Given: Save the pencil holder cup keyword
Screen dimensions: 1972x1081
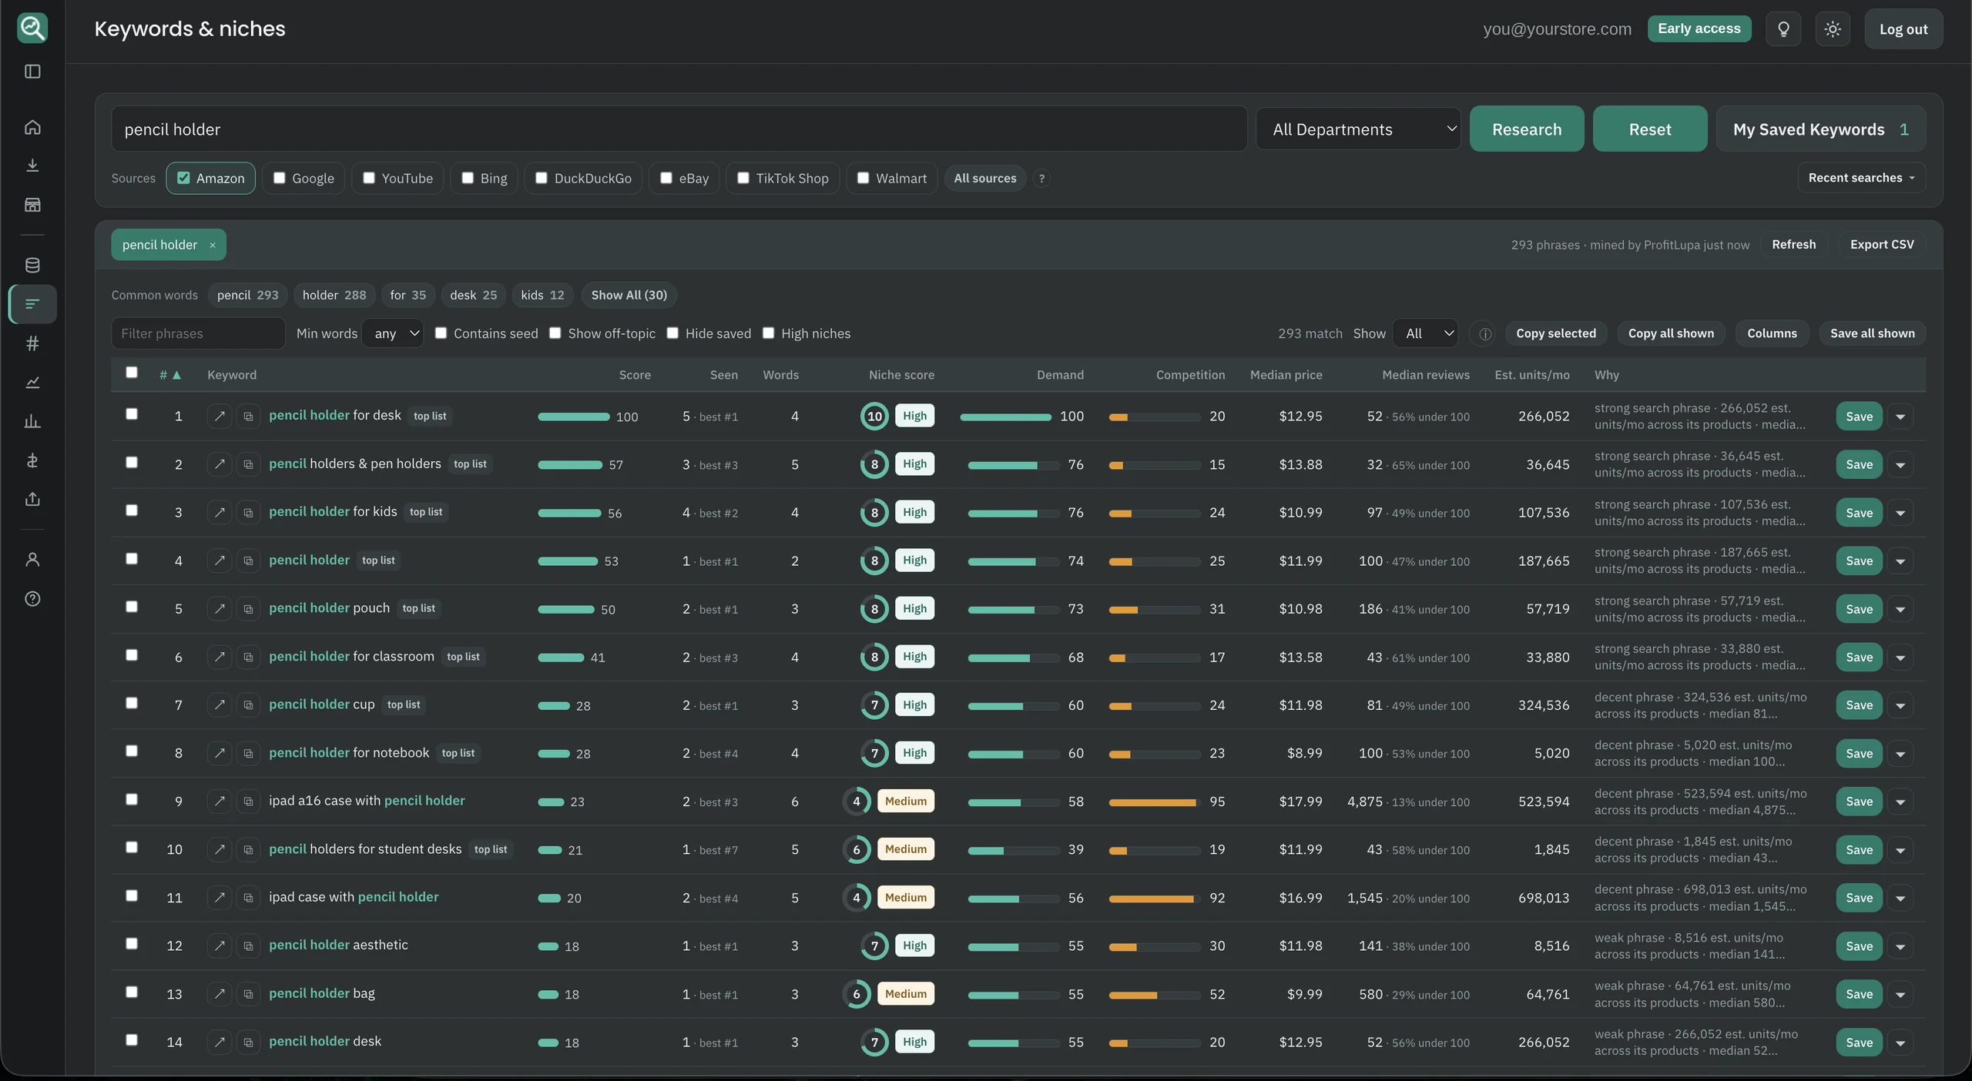Looking at the screenshot, I should 1859,705.
